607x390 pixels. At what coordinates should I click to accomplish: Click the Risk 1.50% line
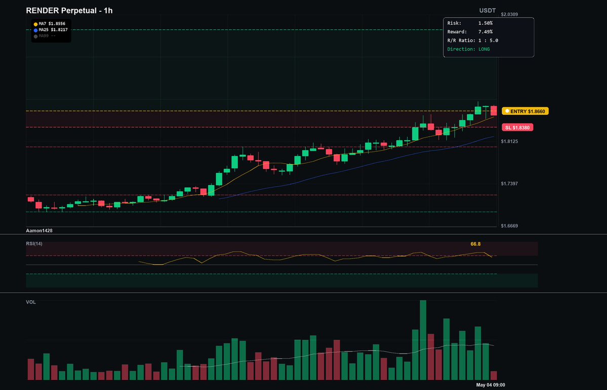(470, 23)
